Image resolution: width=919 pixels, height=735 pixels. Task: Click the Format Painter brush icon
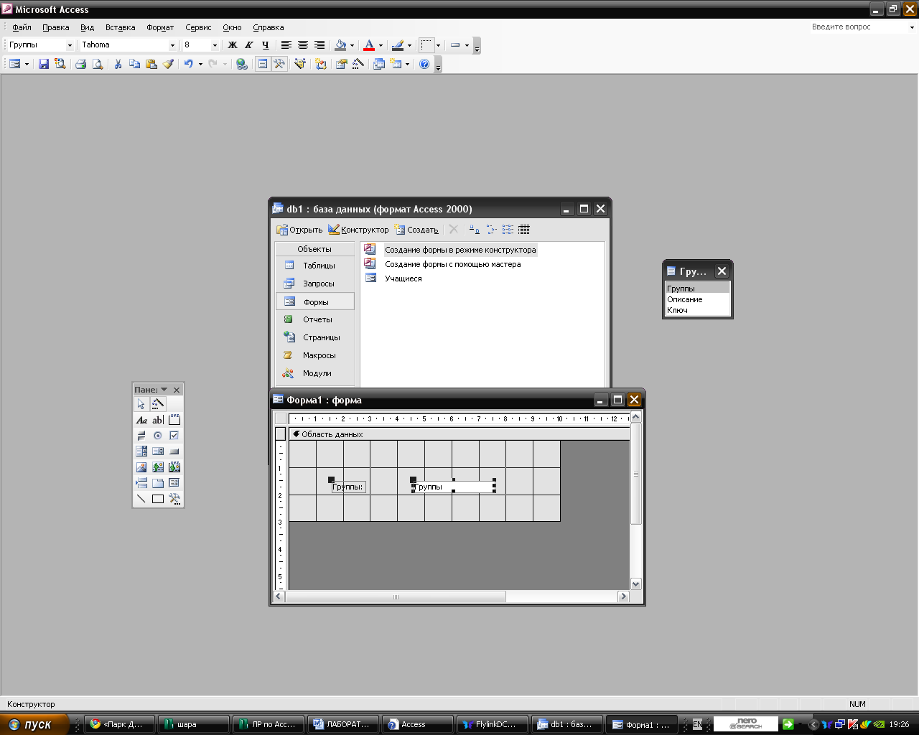pos(168,64)
